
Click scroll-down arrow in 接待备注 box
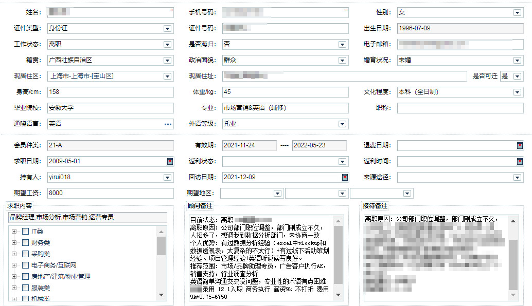tap(513, 295)
